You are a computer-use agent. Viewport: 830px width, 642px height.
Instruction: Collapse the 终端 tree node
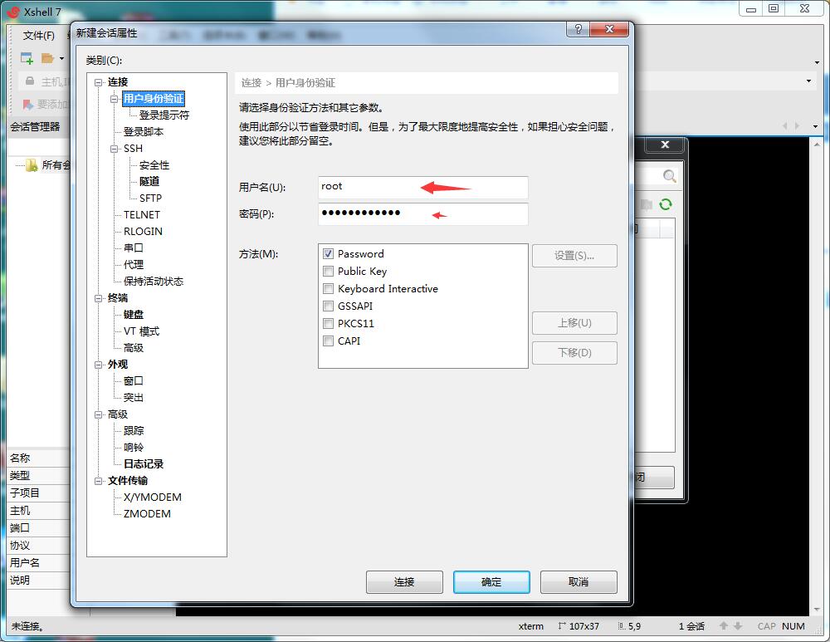99,298
